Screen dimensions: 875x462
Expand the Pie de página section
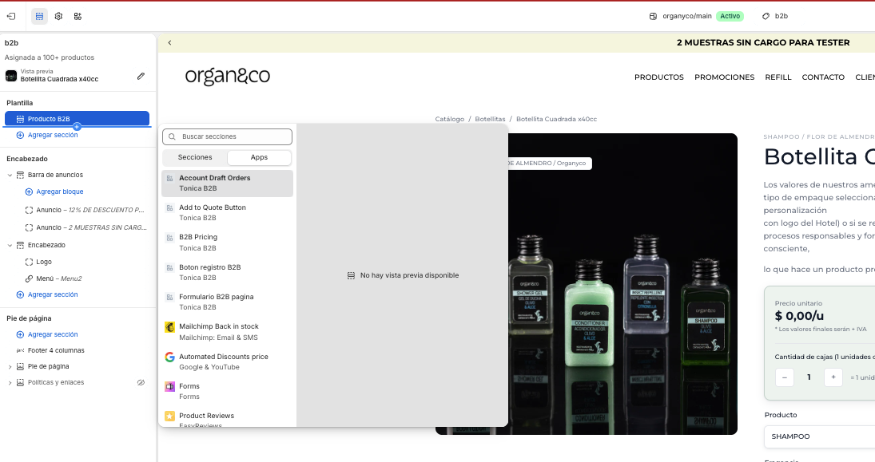pos(10,367)
